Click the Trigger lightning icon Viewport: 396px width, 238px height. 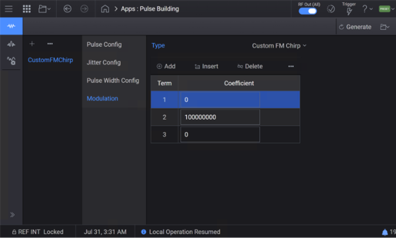pyautogui.click(x=348, y=11)
